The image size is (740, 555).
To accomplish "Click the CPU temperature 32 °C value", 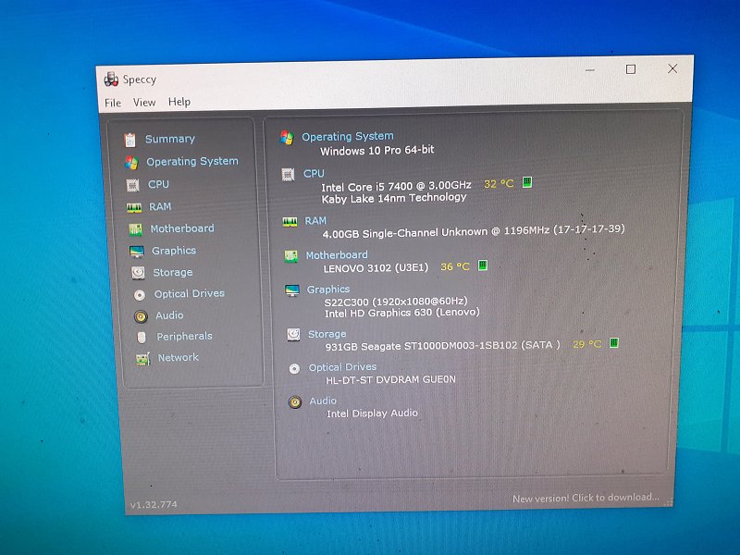I will point(499,183).
